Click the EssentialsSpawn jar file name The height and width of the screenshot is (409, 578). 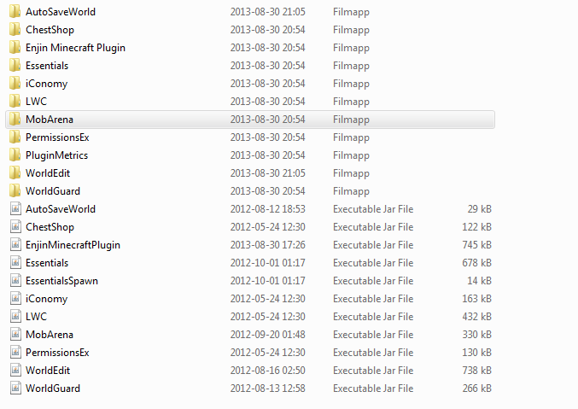(x=61, y=281)
